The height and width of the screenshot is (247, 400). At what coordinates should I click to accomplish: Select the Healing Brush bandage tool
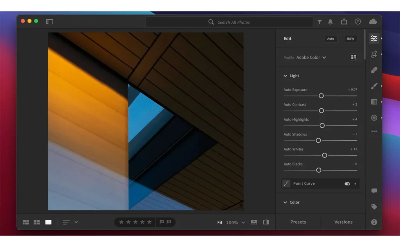[374, 70]
